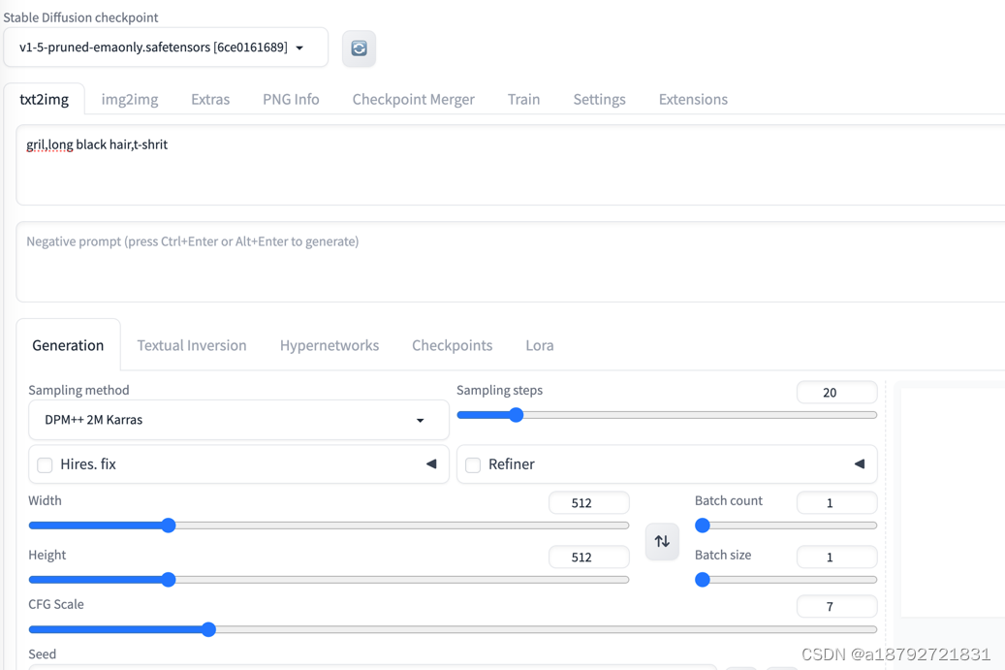Open the Extensions tab
This screenshot has width=1005, height=670.
[x=693, y=99]
